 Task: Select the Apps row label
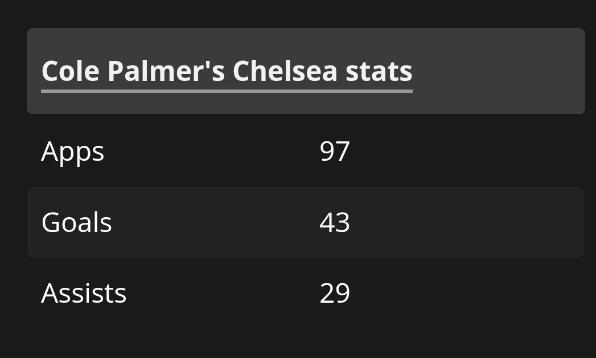pos(72,152)
